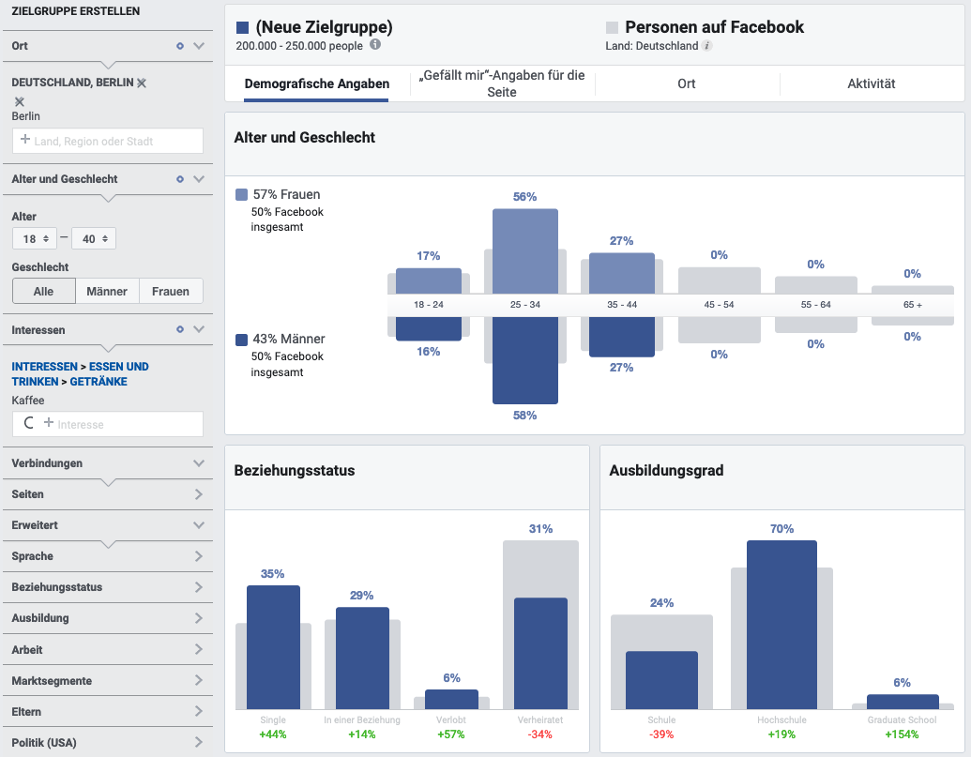Click plus icon in the Interesse field
Screen dimensions: 971x757
(x=49, y=424)
